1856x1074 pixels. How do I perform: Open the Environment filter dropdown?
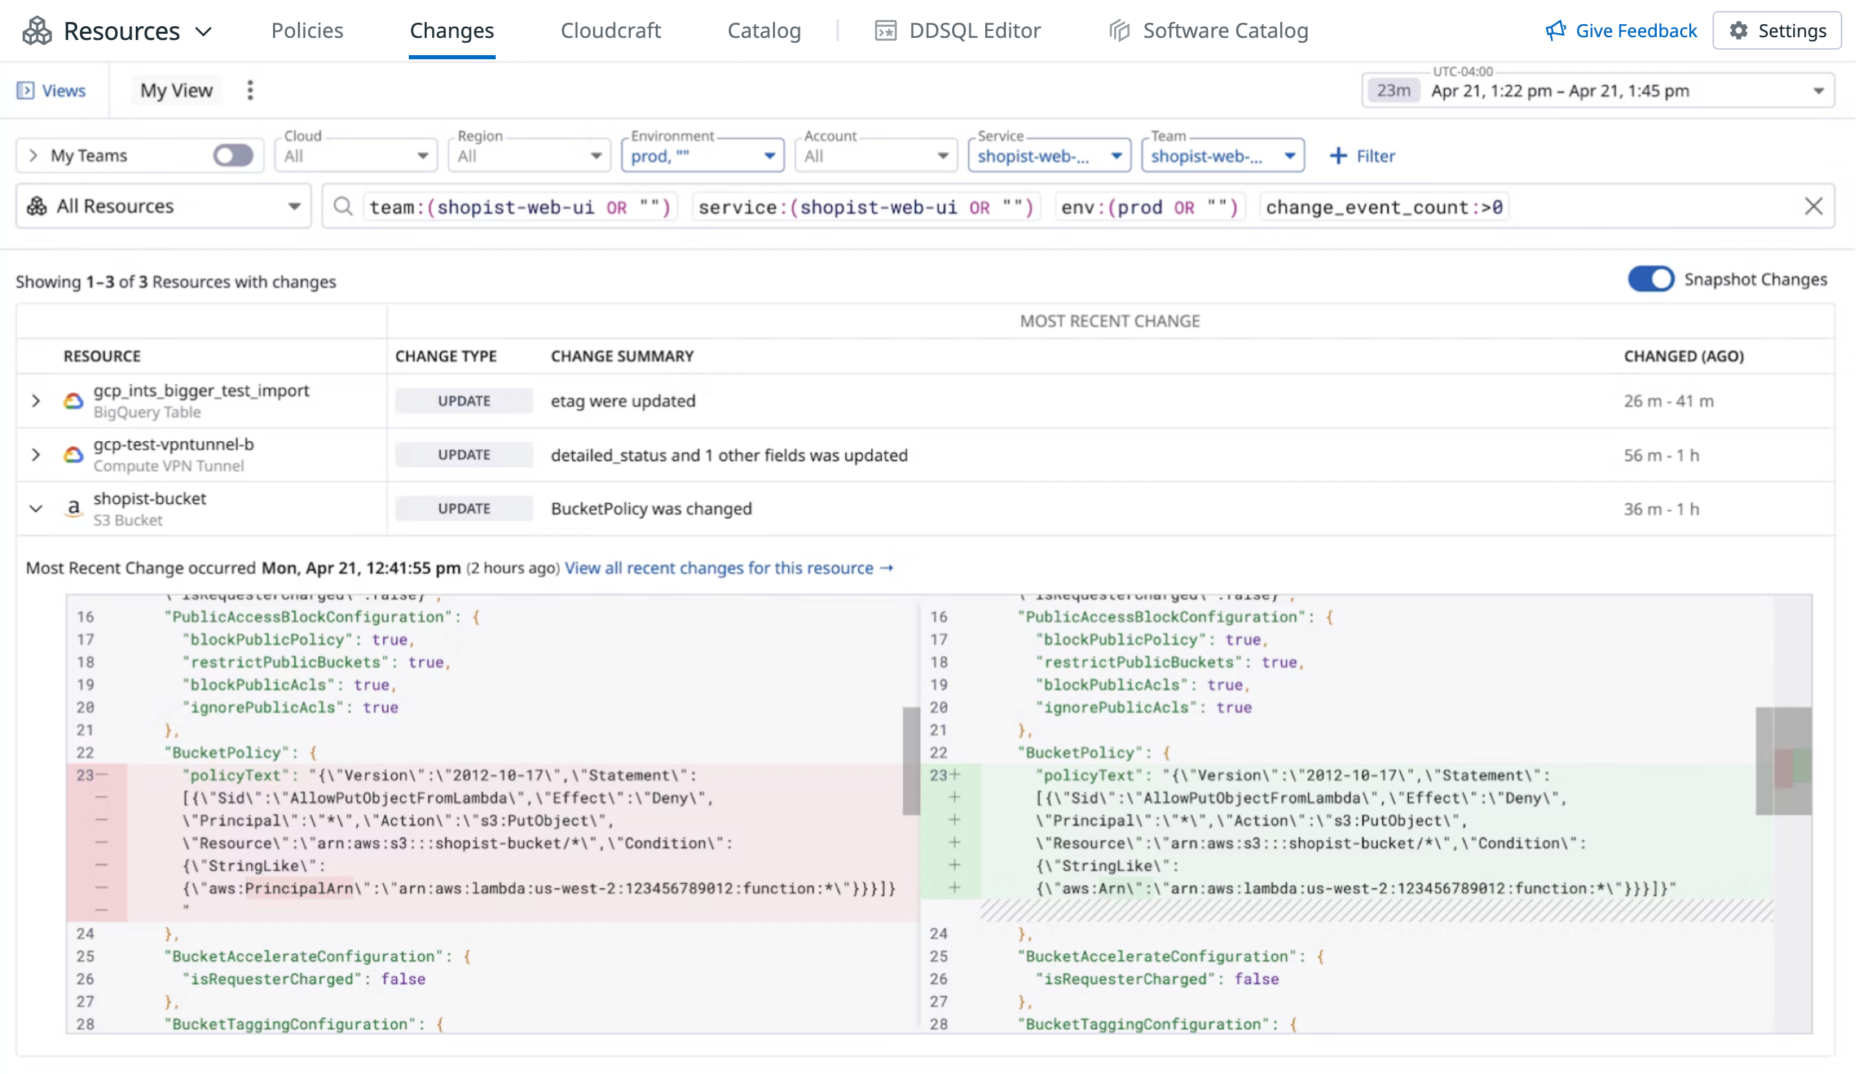click(x=703, y=155)
